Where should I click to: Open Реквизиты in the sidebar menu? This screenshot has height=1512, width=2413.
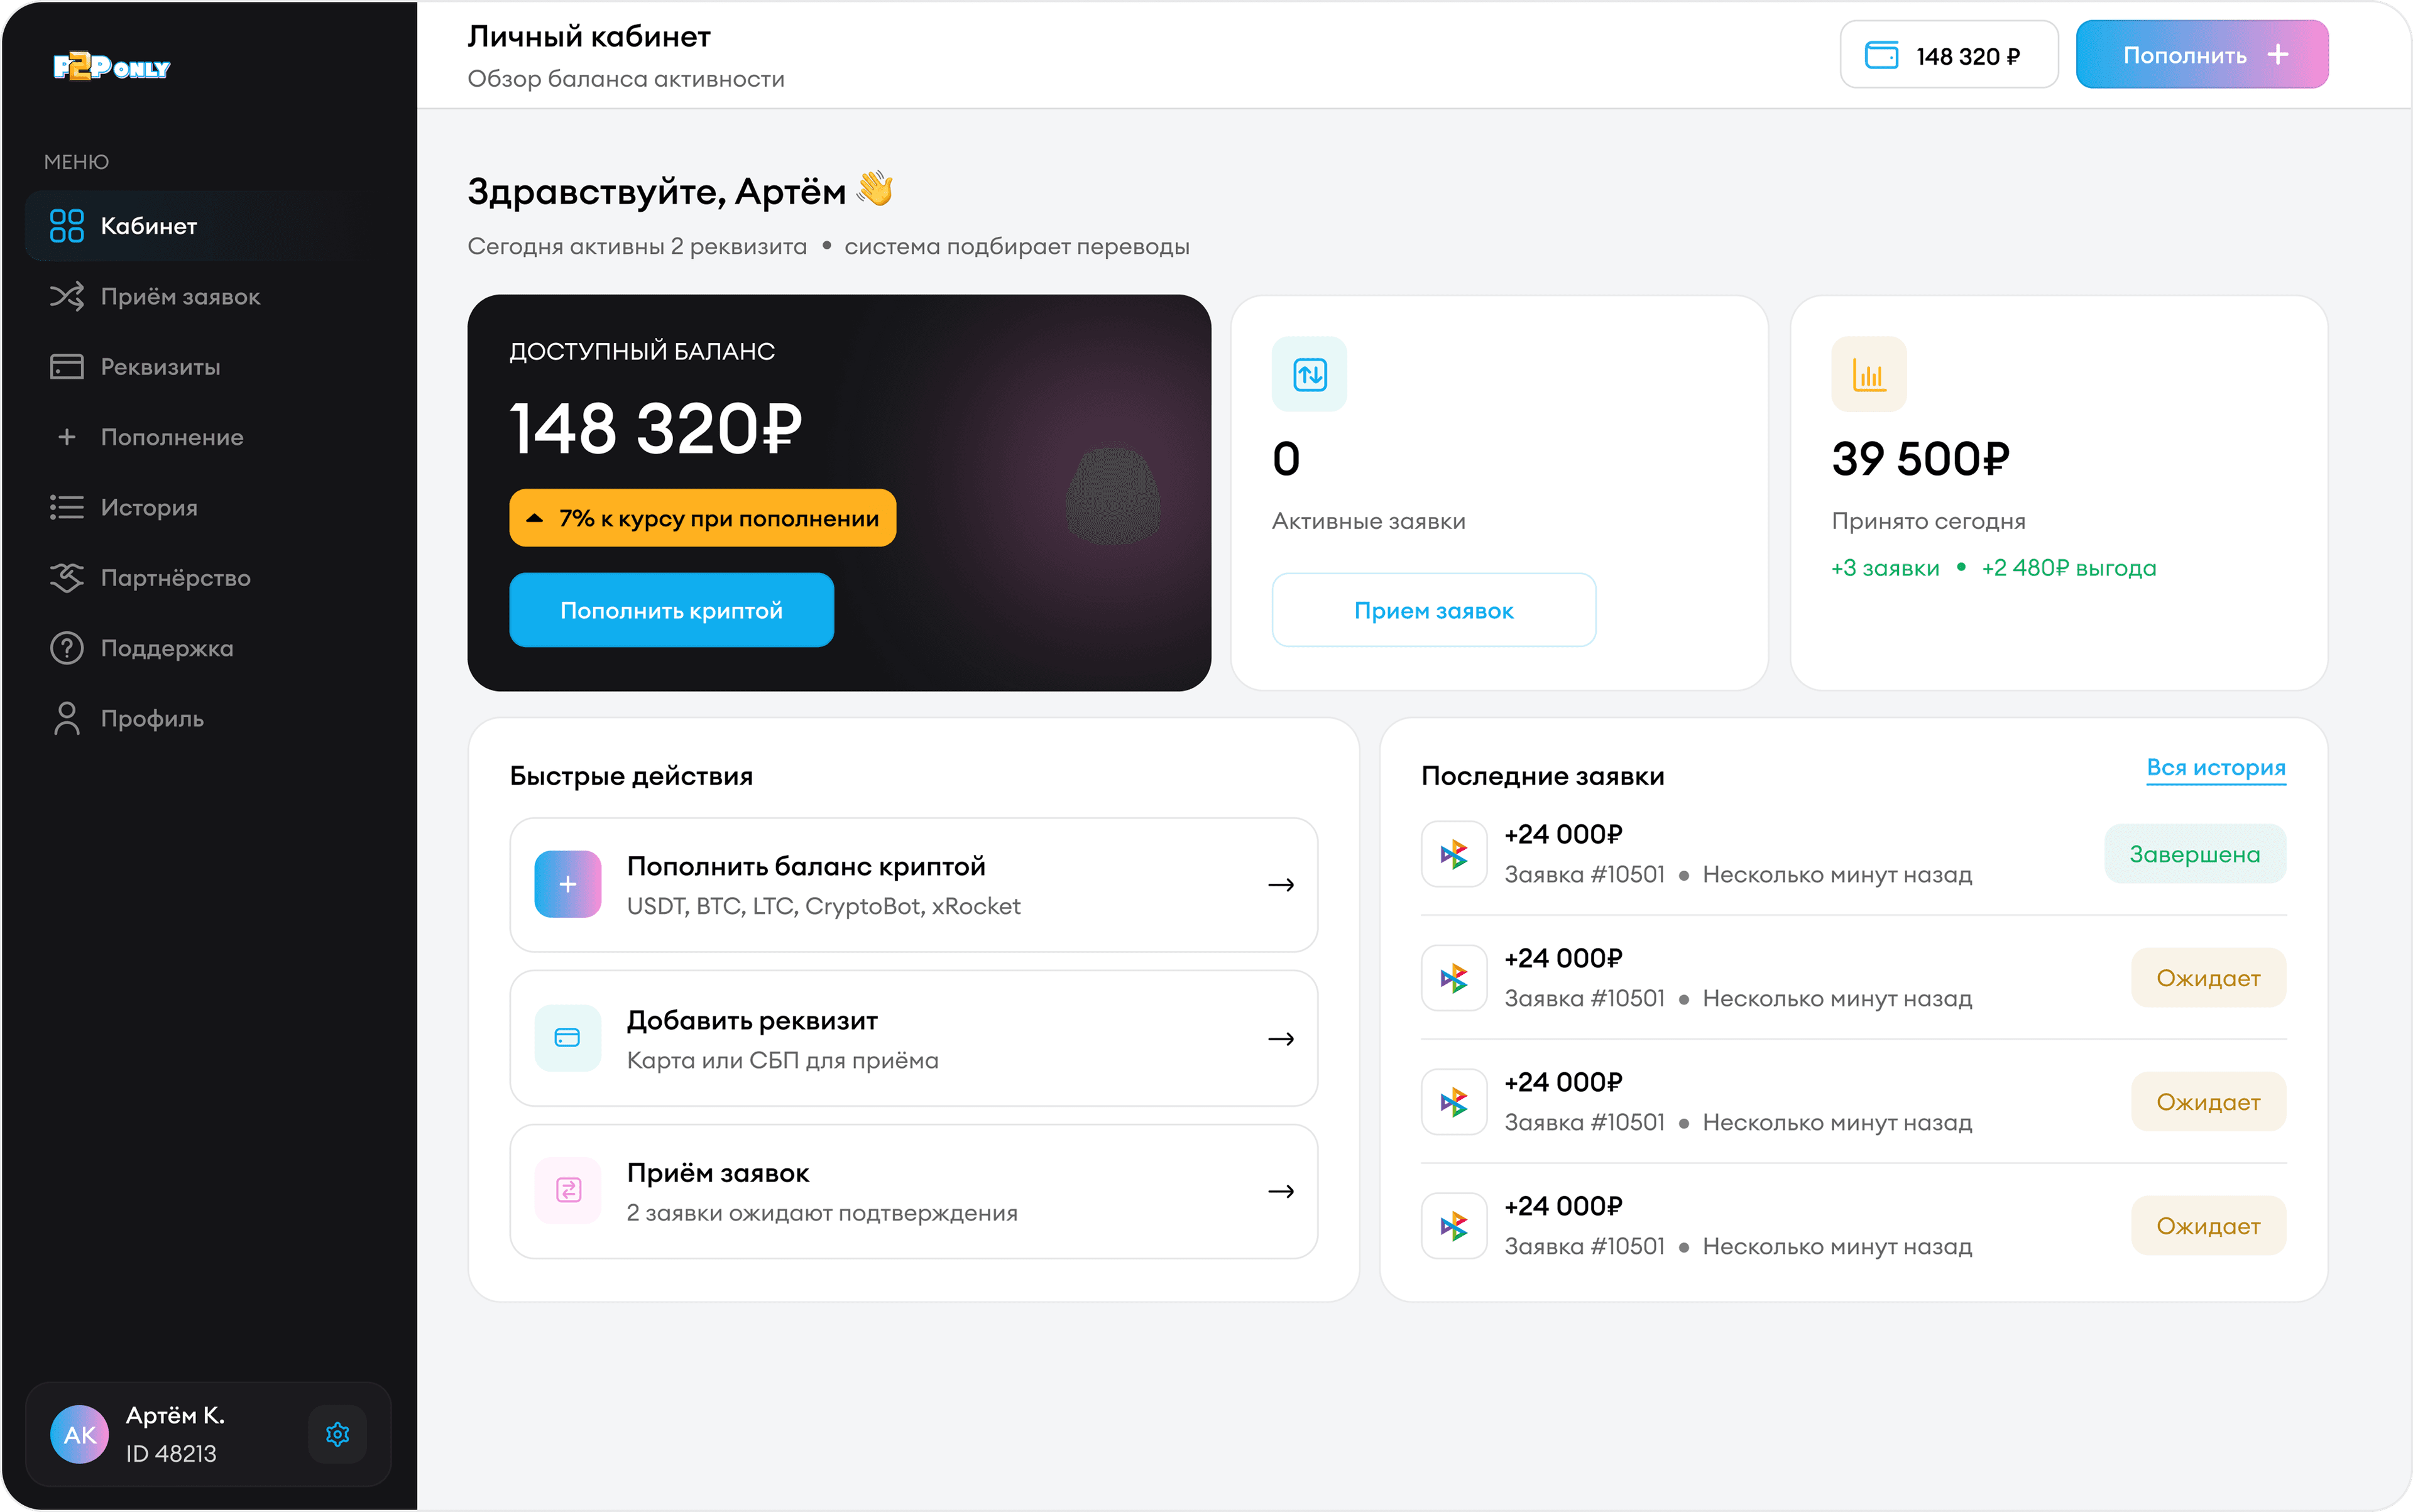click(208, 367)
